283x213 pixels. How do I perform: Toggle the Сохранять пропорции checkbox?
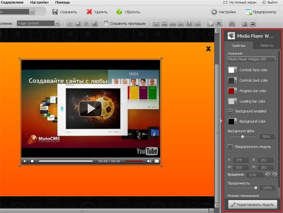106,23
